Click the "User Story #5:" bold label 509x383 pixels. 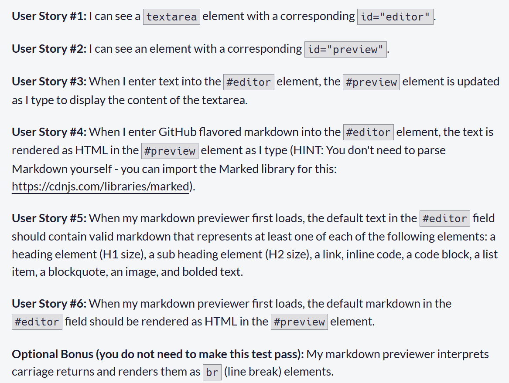point(49,218)
